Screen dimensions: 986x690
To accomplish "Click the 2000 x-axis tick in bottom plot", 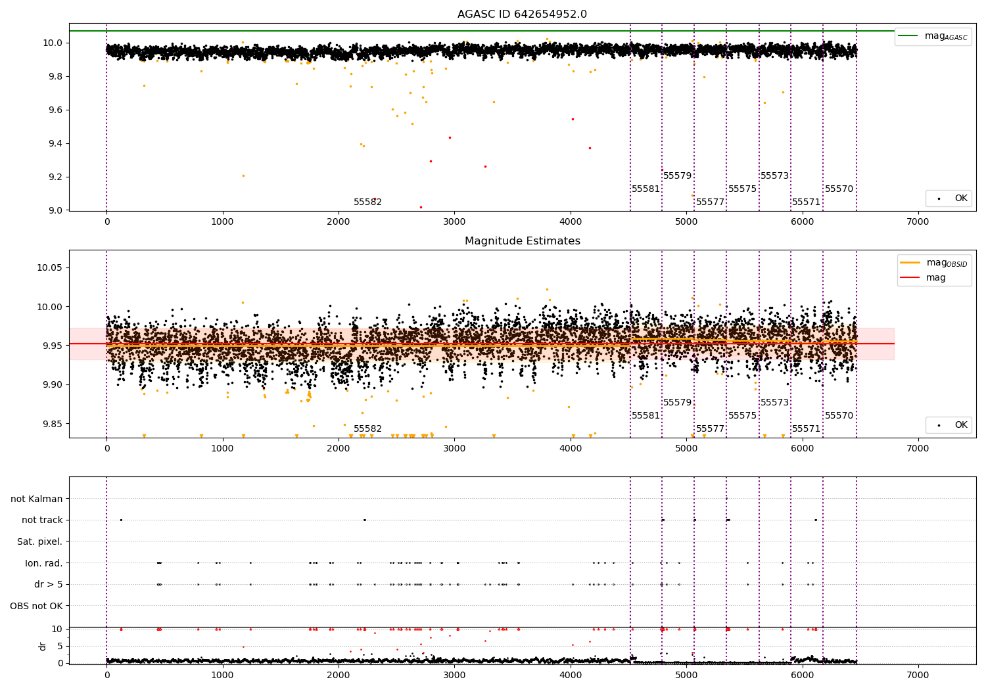I will (x=339, y=676).
